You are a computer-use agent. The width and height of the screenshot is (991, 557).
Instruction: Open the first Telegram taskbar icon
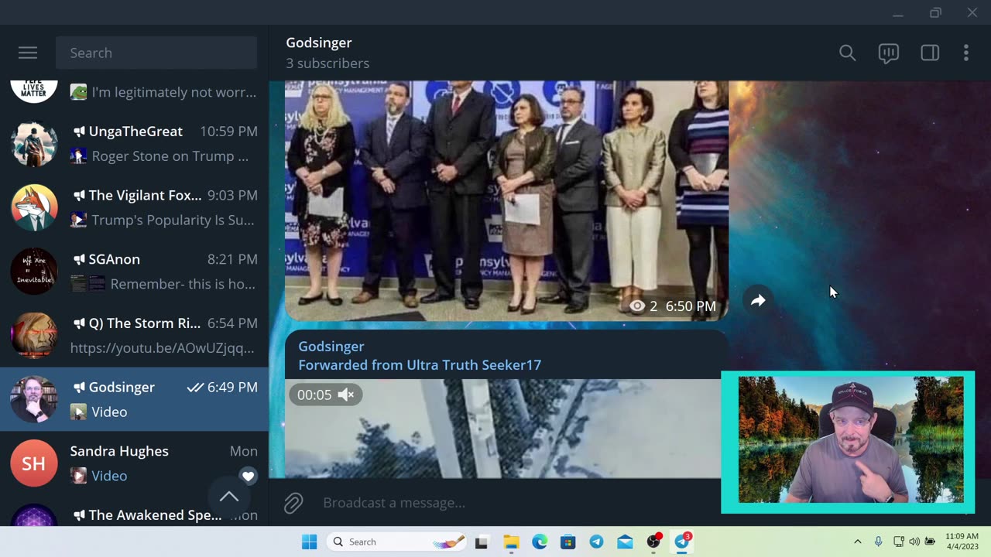coord(597,542)
